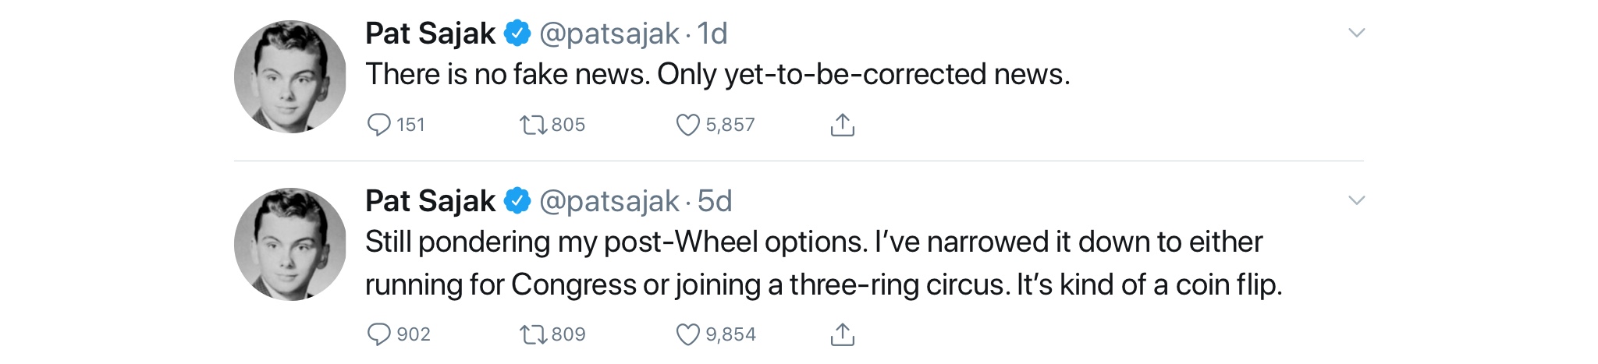Open the profile photo beside the 5d tweet
Viewport: 1598px width, 364px height.
(x=290, y=244)
